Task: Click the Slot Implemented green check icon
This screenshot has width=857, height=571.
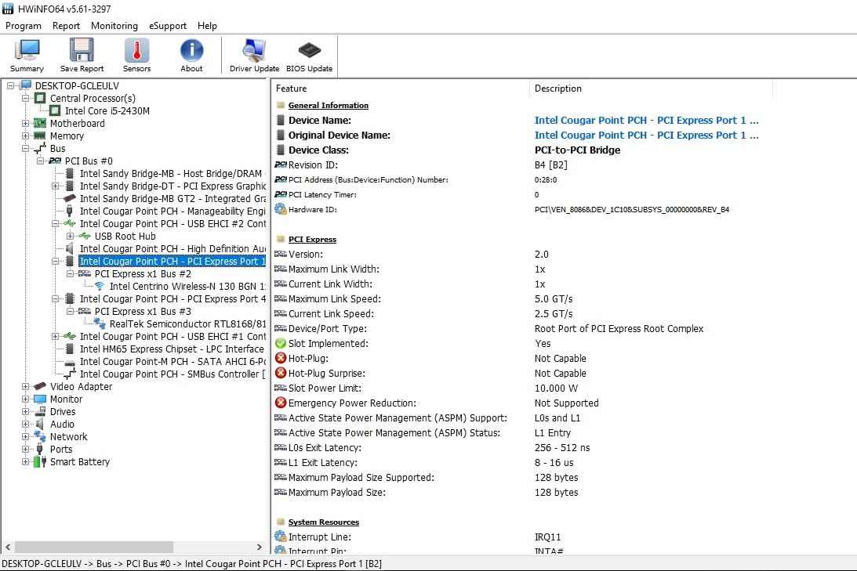Action: point(281,343)
